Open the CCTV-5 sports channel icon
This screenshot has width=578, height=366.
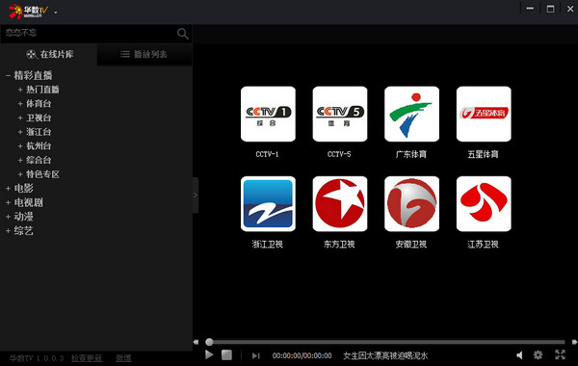tap(340, 114)
